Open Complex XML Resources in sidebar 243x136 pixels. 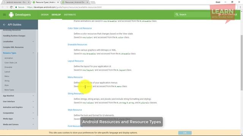click(x=13, y=47)
